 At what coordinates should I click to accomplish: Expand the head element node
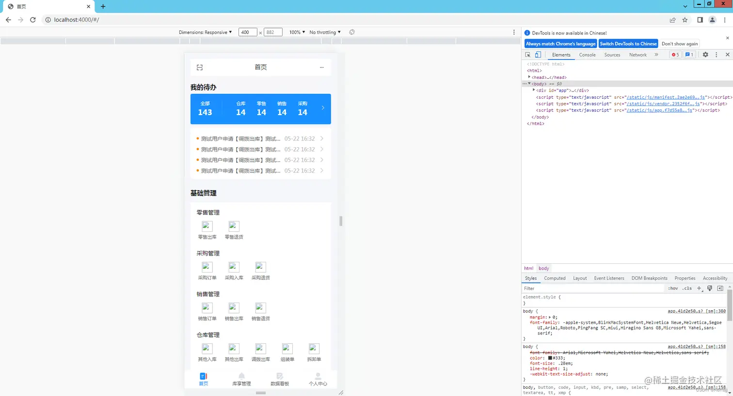[529, 77]
